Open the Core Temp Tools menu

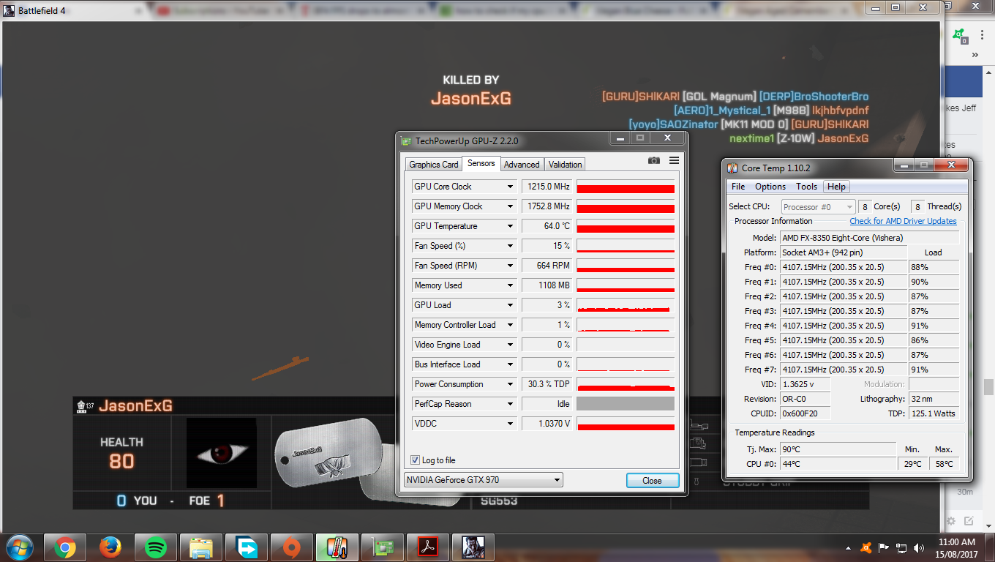point(806,187)
